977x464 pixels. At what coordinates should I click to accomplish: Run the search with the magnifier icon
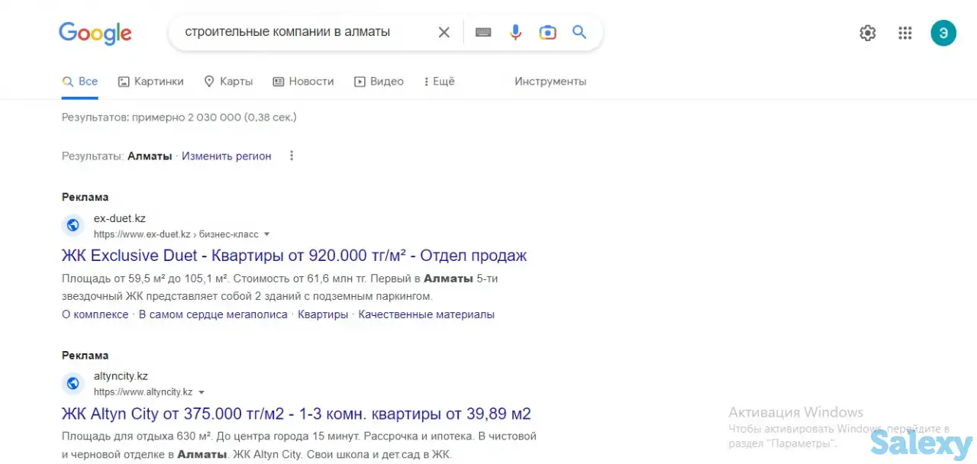[x=579, y=32]
